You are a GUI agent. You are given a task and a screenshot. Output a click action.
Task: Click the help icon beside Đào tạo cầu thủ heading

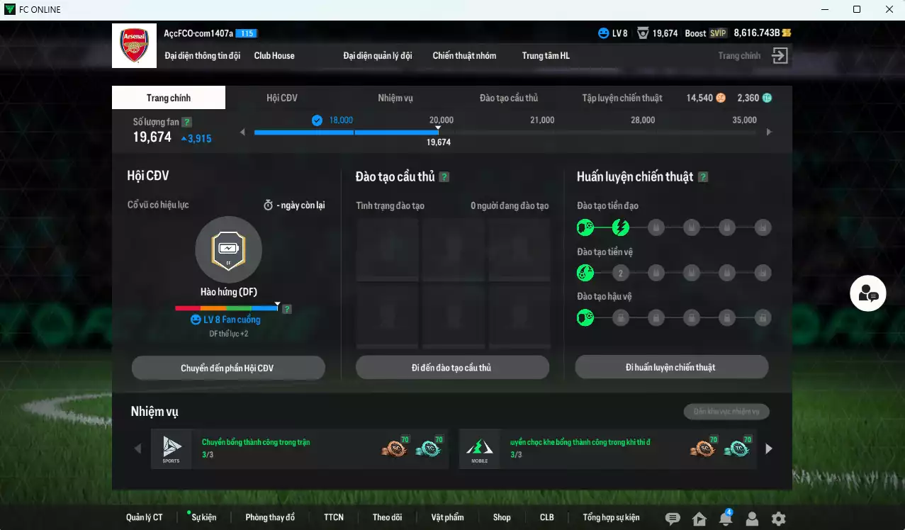(444, 177)
